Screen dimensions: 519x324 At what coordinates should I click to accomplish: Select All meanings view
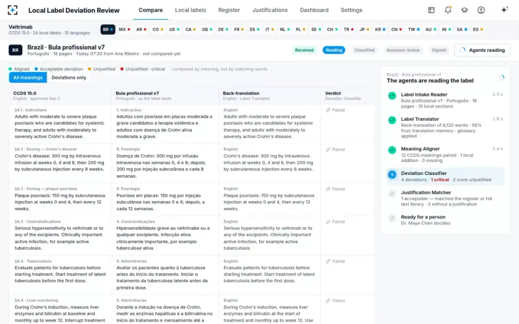[x=28, y=78]
